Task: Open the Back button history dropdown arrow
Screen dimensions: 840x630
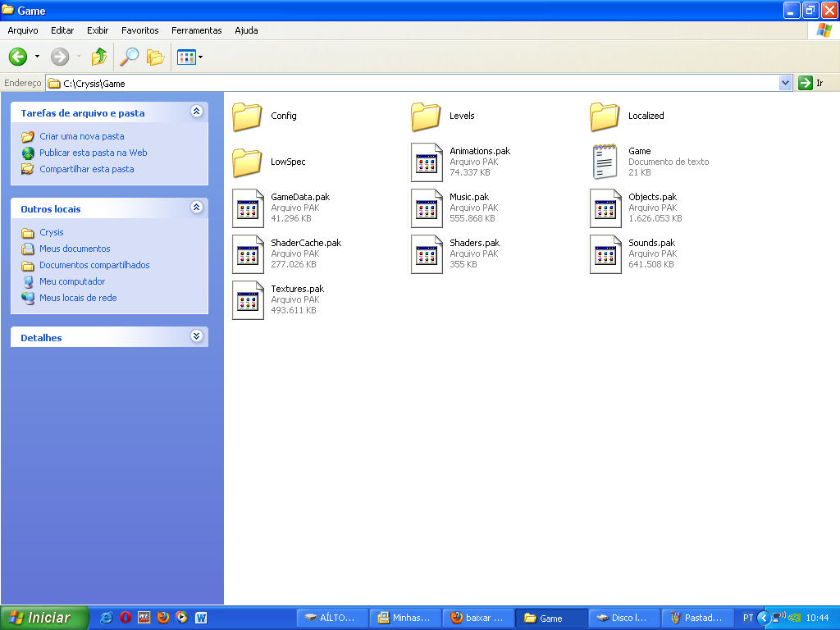Action: pos(37,57)
